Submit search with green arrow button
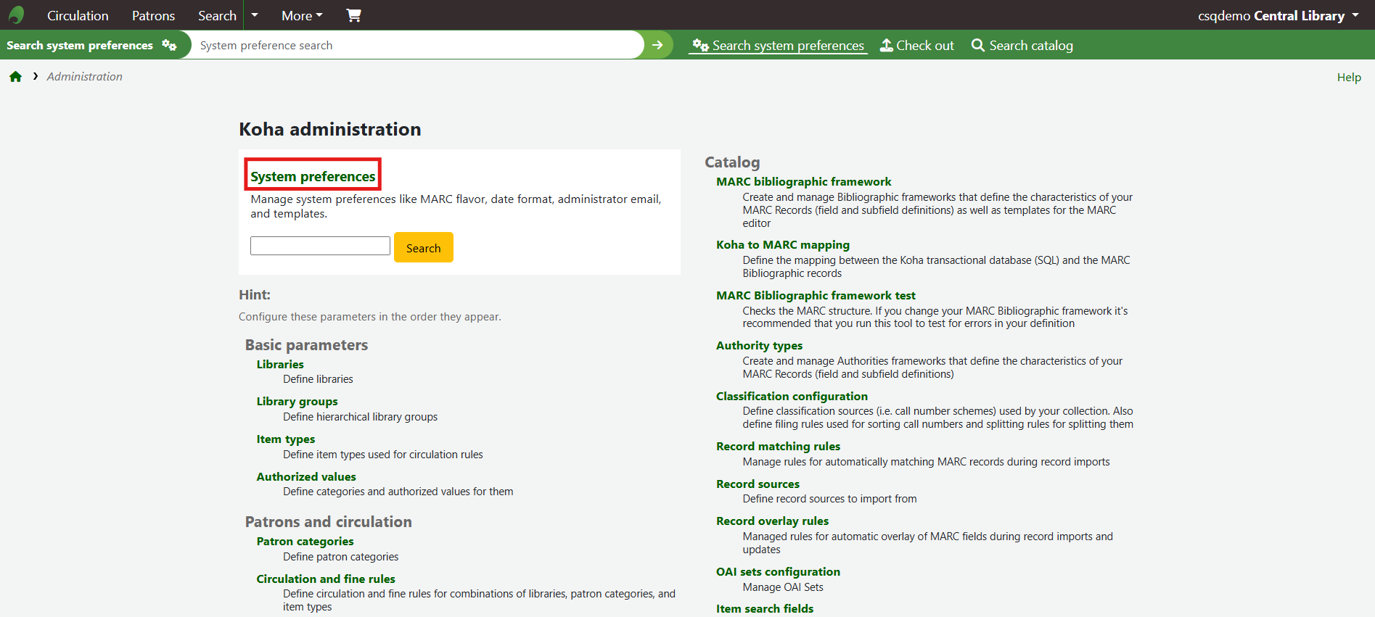The image size is (1375, 617). (657, 45)
